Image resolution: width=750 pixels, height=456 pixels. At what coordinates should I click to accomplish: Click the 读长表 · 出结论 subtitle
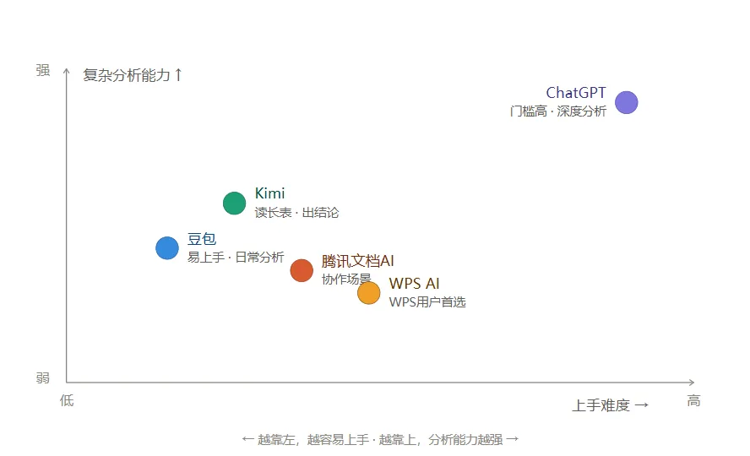point(296,212)
